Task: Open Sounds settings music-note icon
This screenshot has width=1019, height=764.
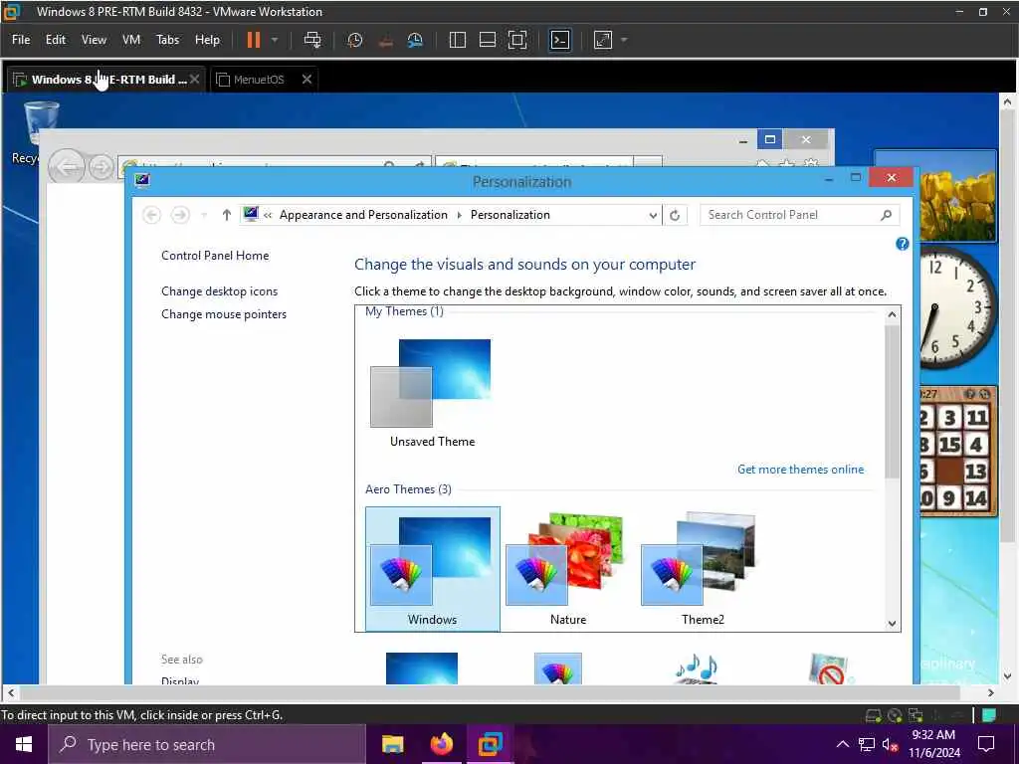Action: pyautogui.click(x=696, y=668)
